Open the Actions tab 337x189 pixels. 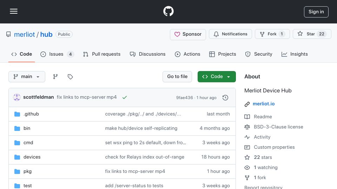tap(187, 54)
